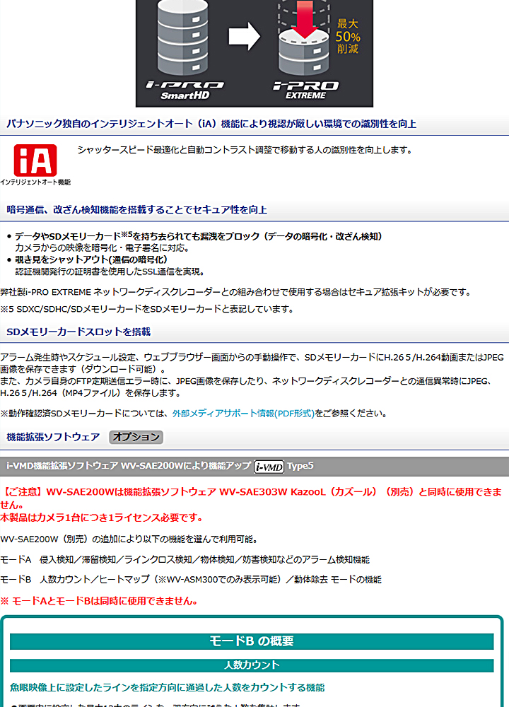The width and height of the screenshot is (509, 707).
Task: Click heading '機能拡張ソフトウェア'
Action: pos(53,437)
